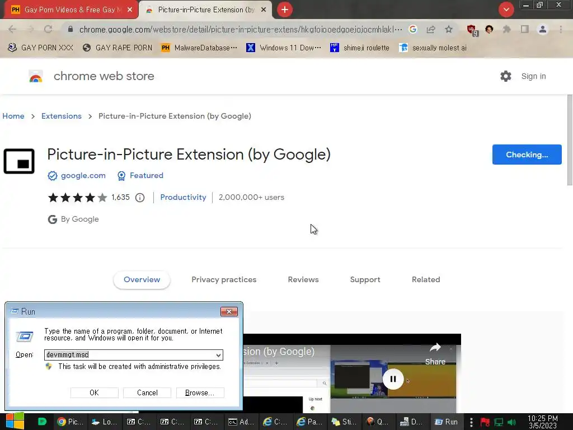The image size is (573, 430).
Task: Reload the page with the refresh icon
Action: tap(48, 29)
